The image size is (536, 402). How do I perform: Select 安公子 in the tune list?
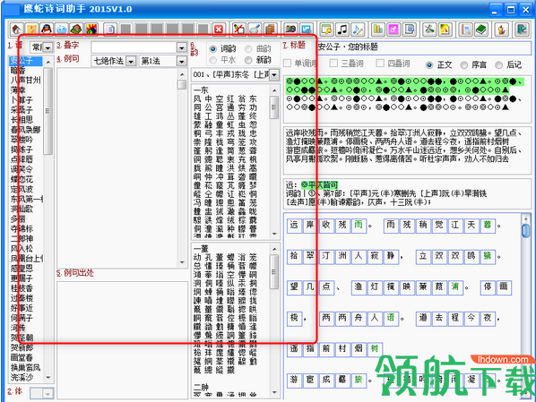25,61
